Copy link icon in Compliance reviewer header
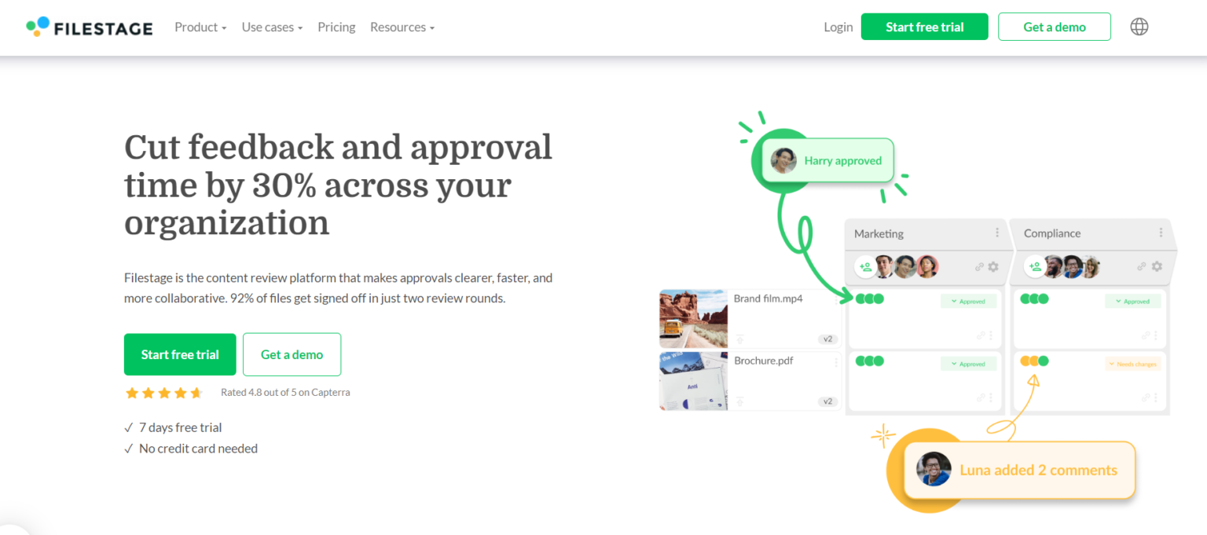 [1142, 266]
